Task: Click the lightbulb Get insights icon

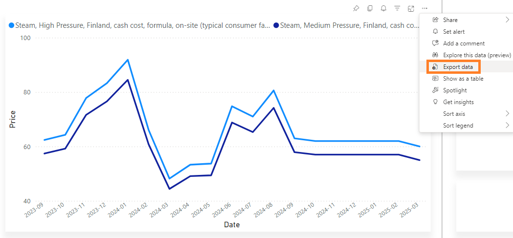Action: (x=435, y=102)
